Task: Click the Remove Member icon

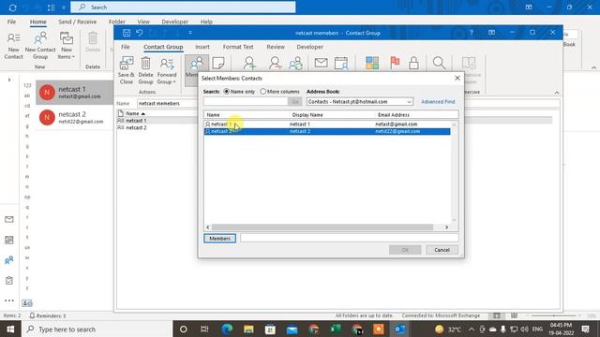Action: 275,63
